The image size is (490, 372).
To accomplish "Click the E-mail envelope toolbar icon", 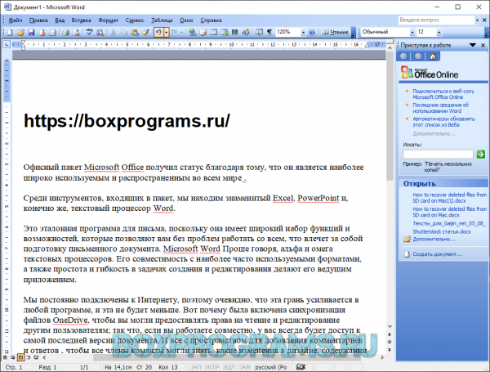I will click(52, 32).
